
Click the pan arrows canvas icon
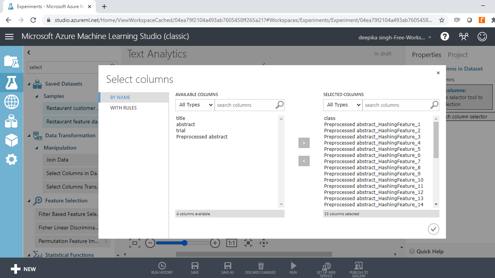tap(264, 243)
